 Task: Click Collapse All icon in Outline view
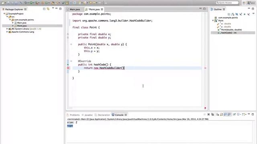(229, 14)
